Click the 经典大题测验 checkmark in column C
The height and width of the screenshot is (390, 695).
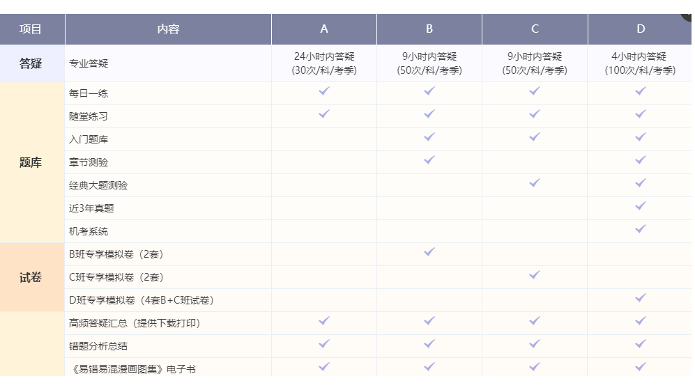pyautogui.click(x=534, y=183)
